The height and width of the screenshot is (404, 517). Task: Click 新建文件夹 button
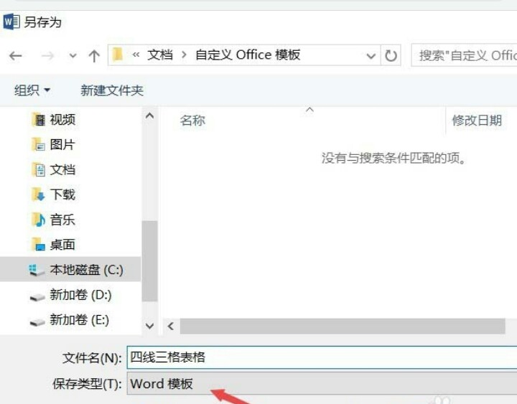112,90
